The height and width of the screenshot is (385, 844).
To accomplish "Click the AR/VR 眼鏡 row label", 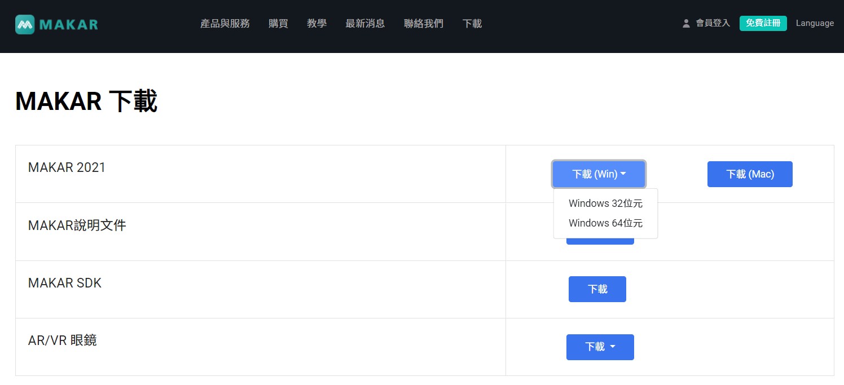I will pyautogui.click(x=62, y=340).
